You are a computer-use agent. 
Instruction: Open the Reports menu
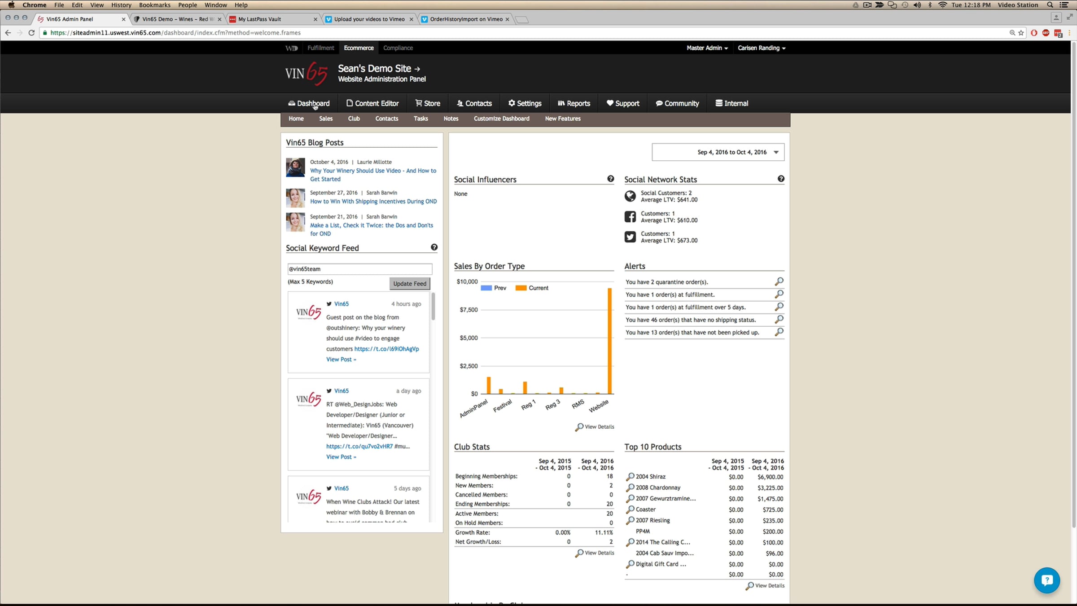point(574,103)
